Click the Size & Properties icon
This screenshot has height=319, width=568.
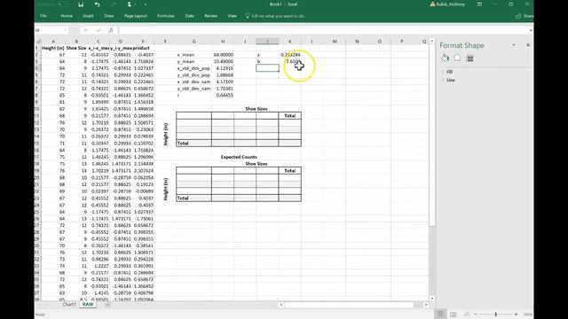tap(469, 58)
